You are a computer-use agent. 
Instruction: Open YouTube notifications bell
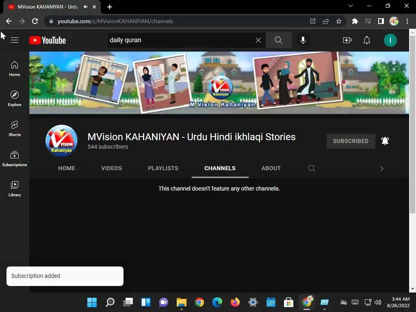pos(367,40)
